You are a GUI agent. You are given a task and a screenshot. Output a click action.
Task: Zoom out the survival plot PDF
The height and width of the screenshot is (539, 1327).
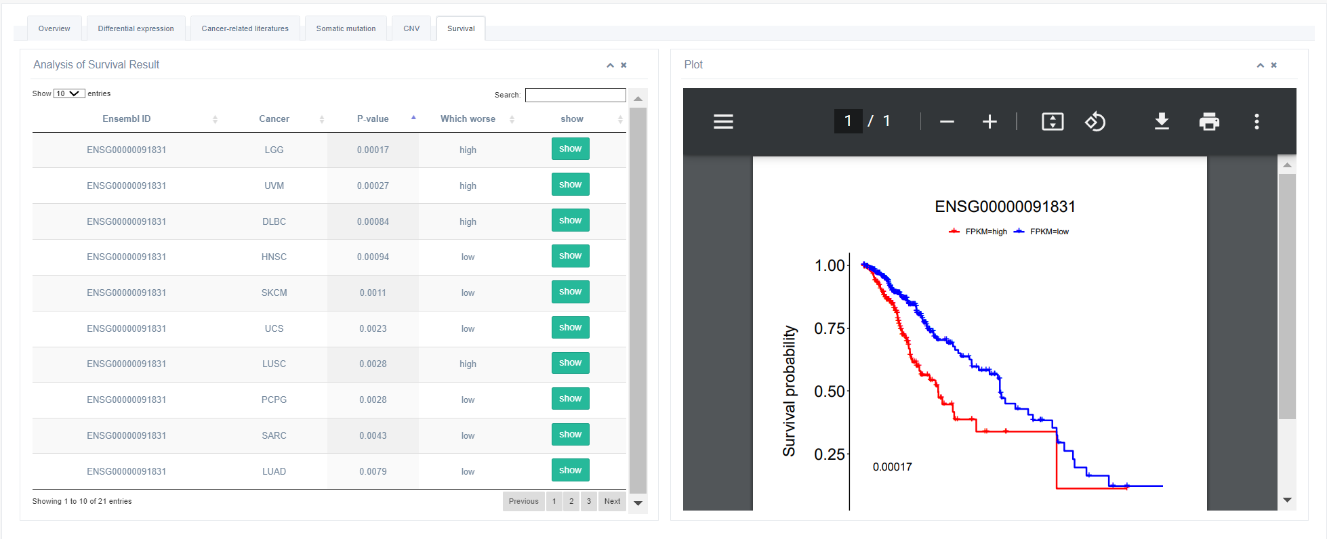947,122
